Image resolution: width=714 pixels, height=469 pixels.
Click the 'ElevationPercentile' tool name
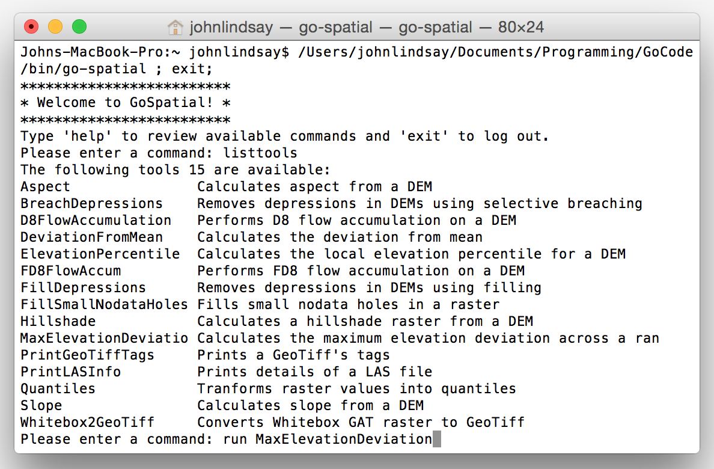[x=100, y=254]
